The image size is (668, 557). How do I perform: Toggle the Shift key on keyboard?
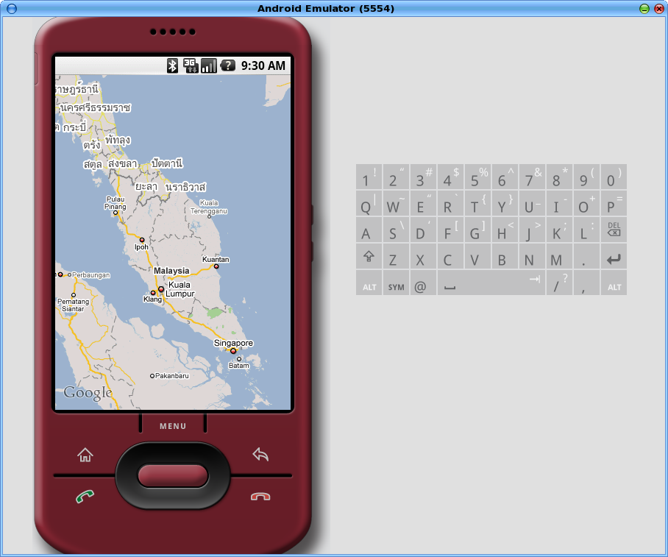pyautogui.click(x=369, y=259)
